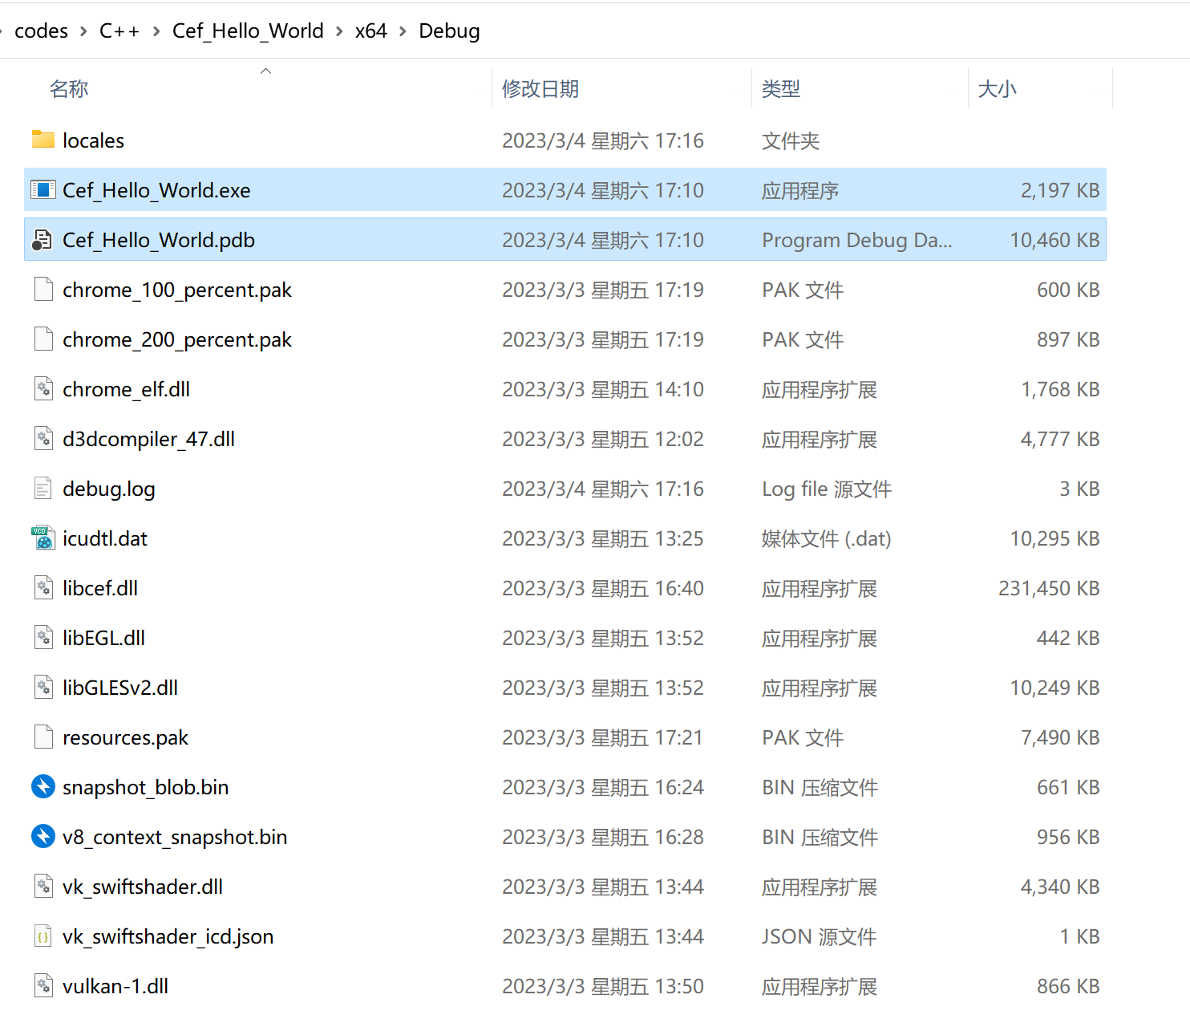Sort by the 类型 column header

point(780,89)
